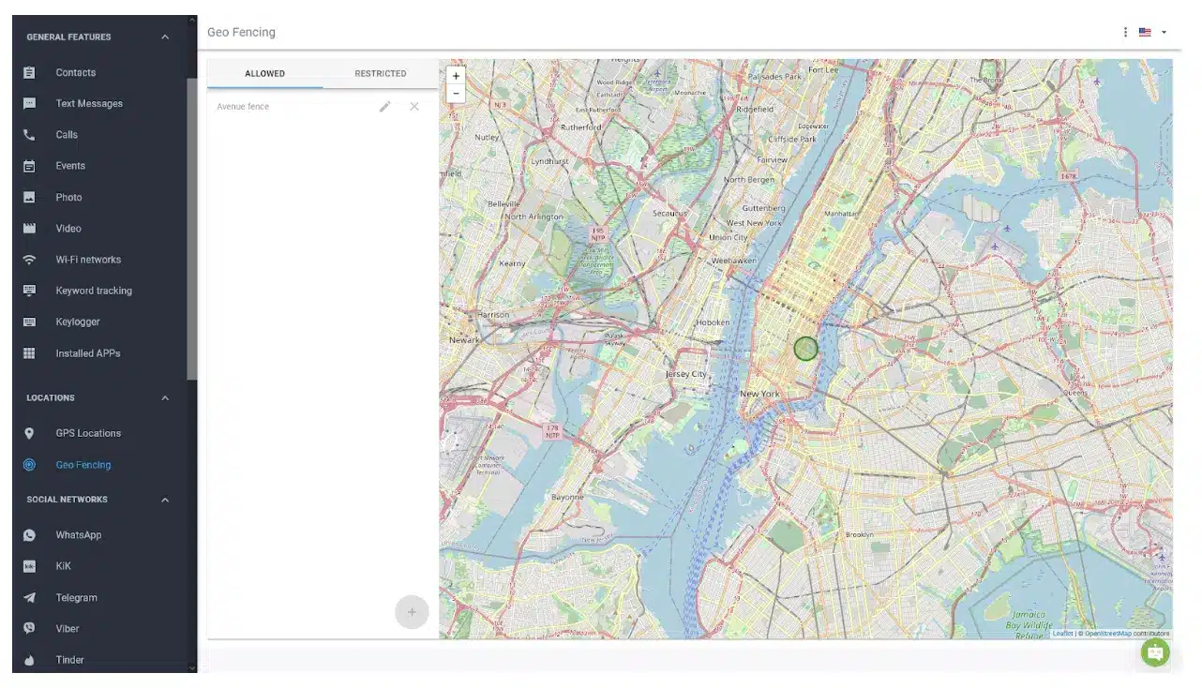Zoom out on the map
The image size is (1202, 688).
pyautogui.click(x=456, y=94)
